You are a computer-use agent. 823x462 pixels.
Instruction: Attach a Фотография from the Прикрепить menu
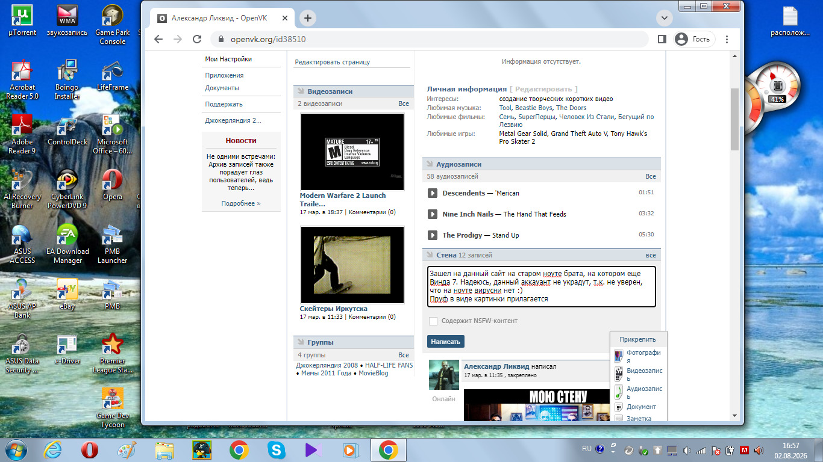638,356
